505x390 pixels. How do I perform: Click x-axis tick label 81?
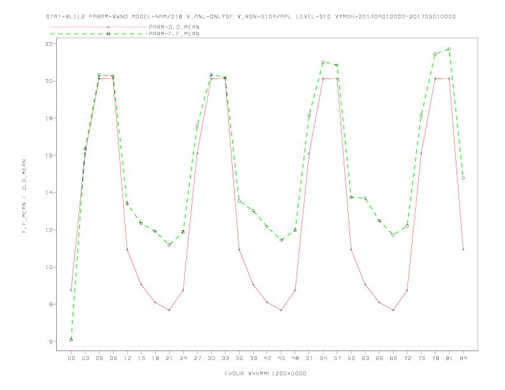point(450,358)
